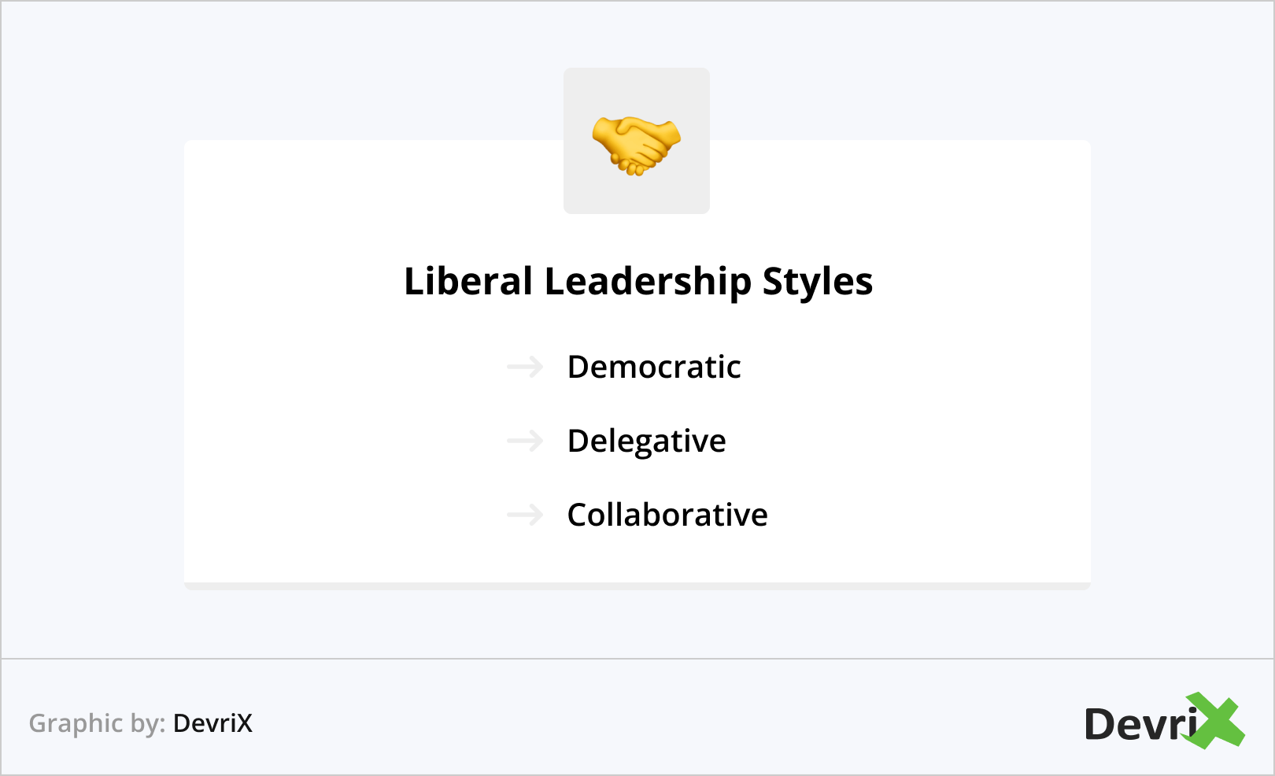Click the arrow beside Democratic
The image size is (1275, 776).
(525, 367)
